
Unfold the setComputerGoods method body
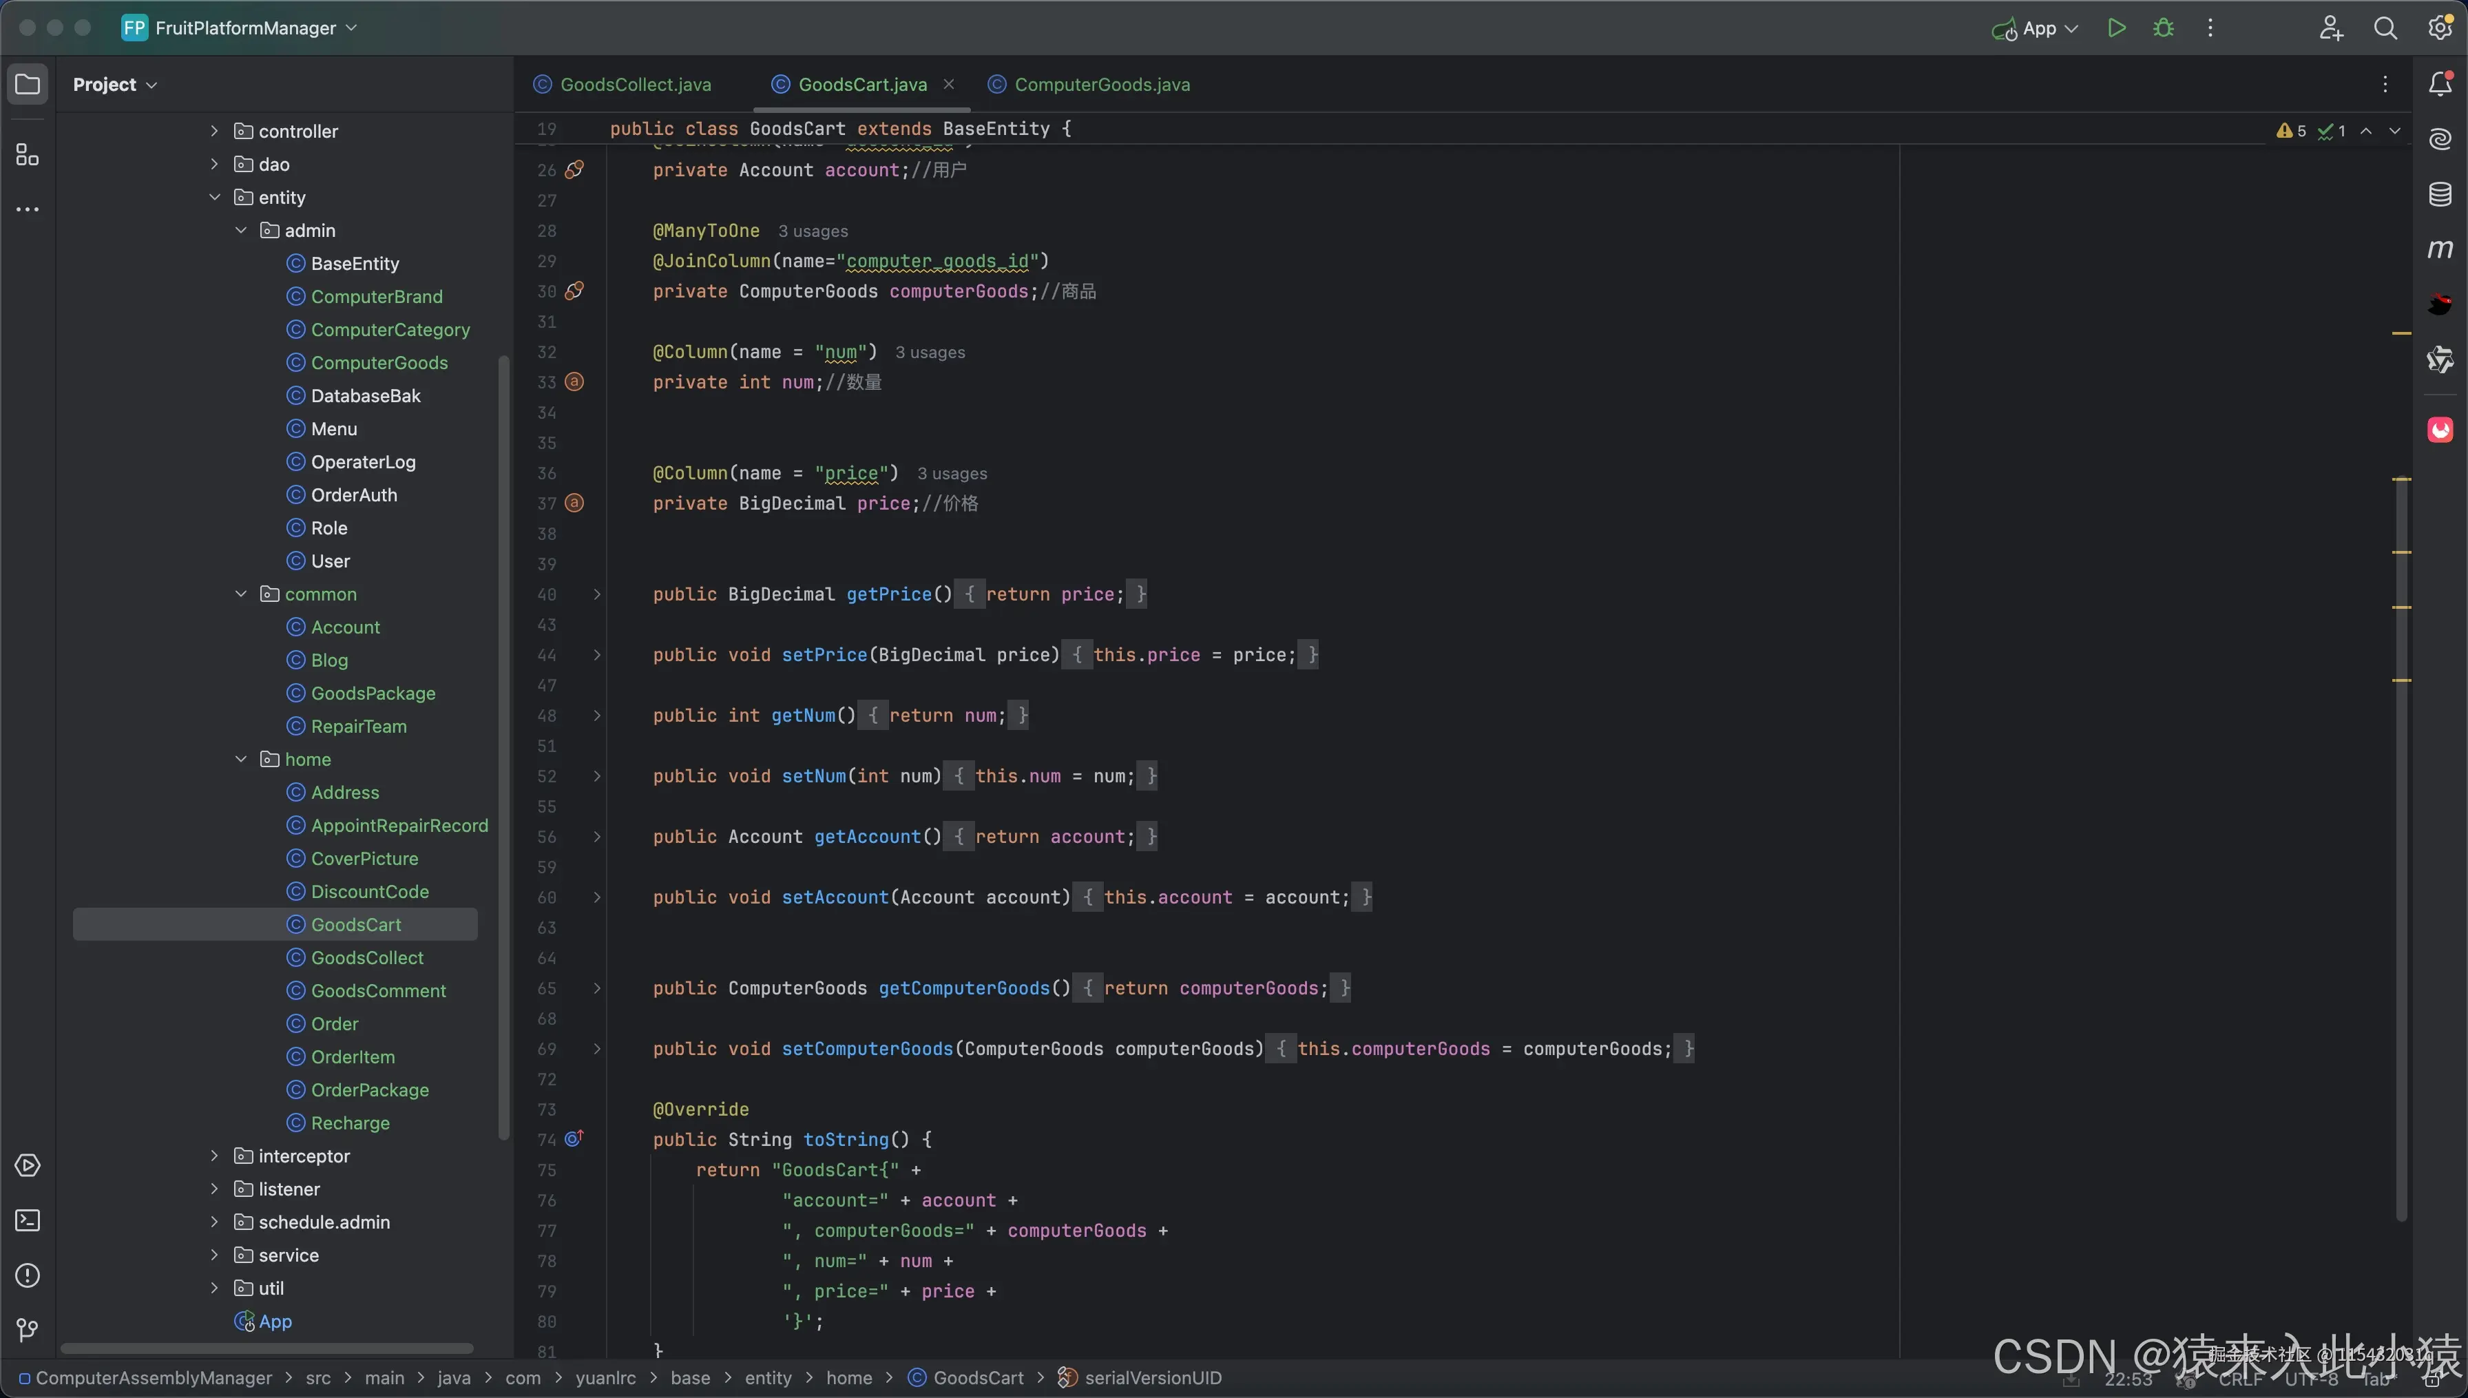tap(596, 1048)
